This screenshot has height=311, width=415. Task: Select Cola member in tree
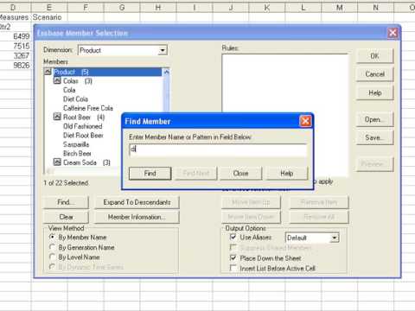[x=69, y=90]
